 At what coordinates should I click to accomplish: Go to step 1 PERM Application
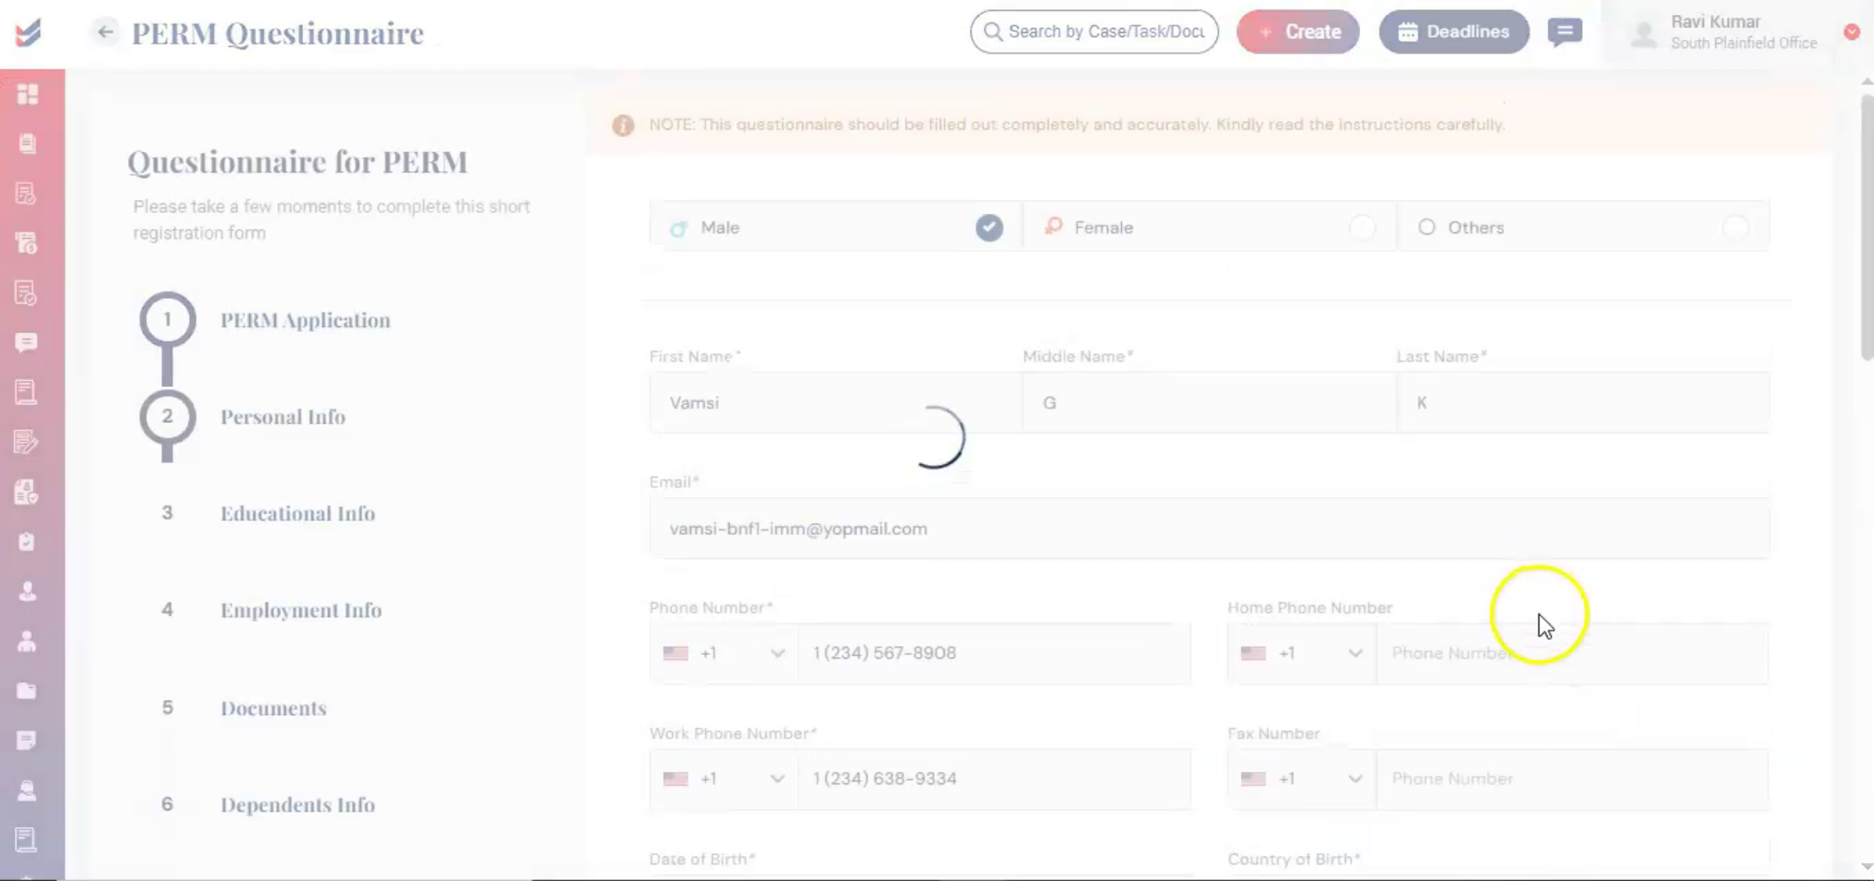click(305, 320)
